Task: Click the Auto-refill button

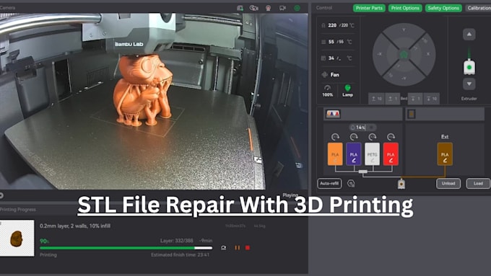Action: 329,184
